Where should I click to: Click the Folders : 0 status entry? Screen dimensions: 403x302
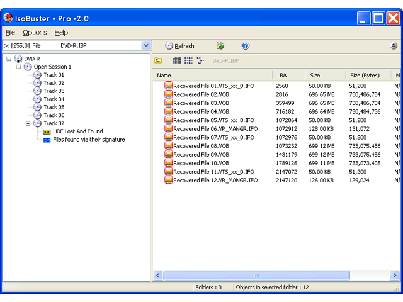point(208,288)
